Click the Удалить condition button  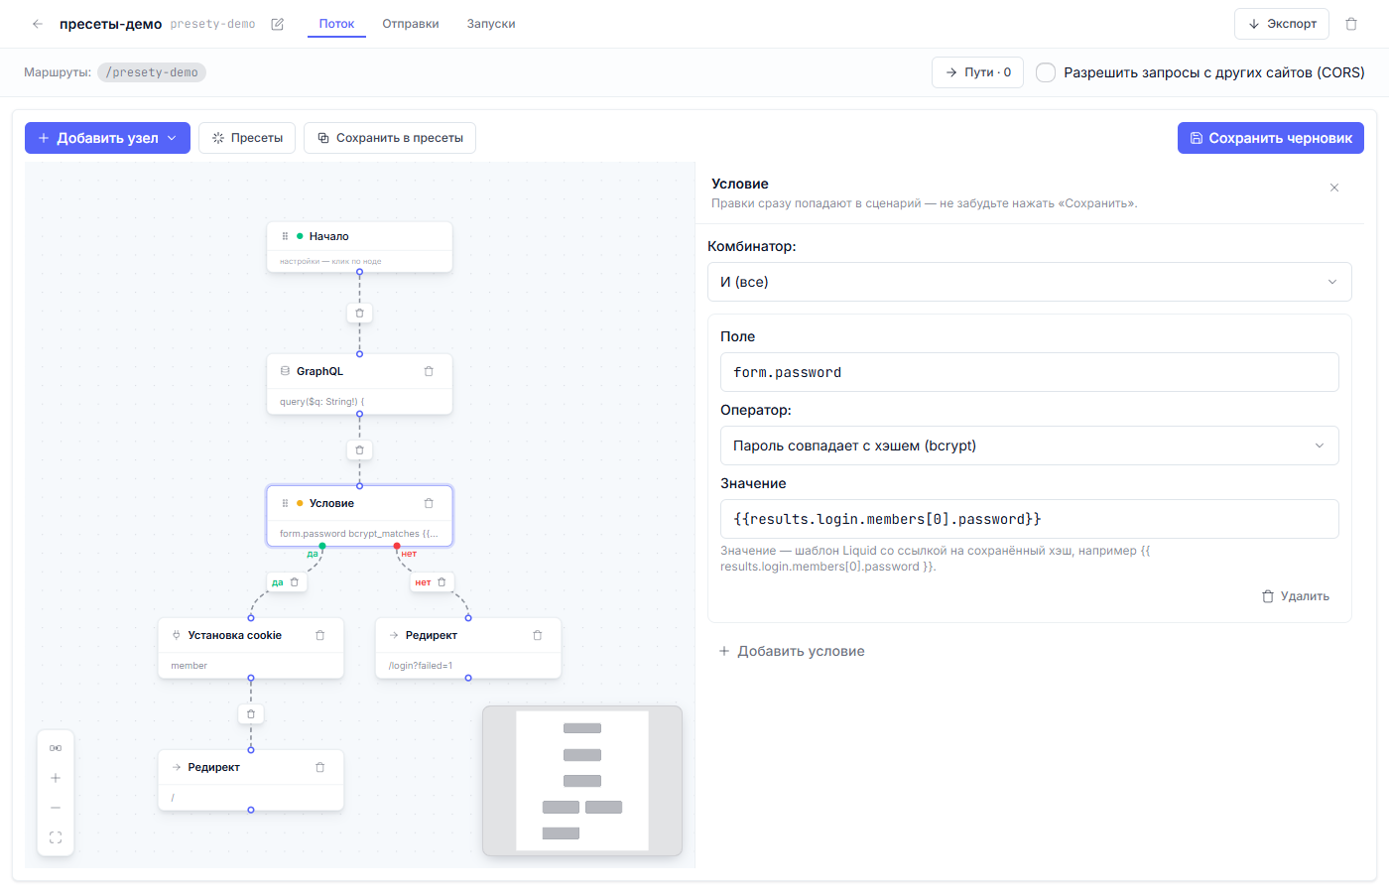point(1296,596)
